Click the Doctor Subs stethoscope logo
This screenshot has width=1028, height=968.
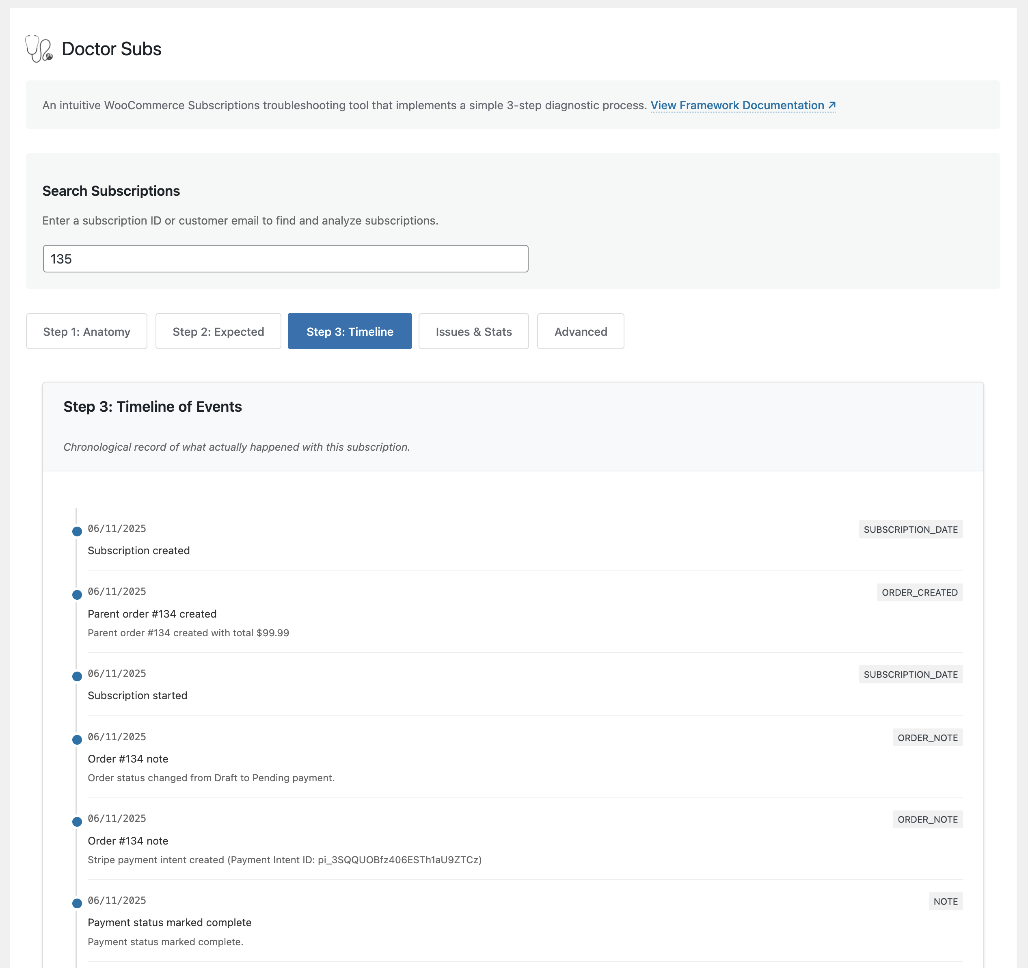click(x=39, y=49)
